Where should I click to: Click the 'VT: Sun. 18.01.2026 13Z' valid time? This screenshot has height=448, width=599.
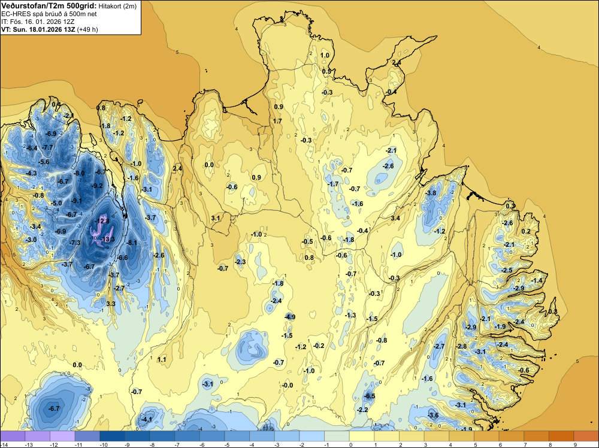(38, 29)
